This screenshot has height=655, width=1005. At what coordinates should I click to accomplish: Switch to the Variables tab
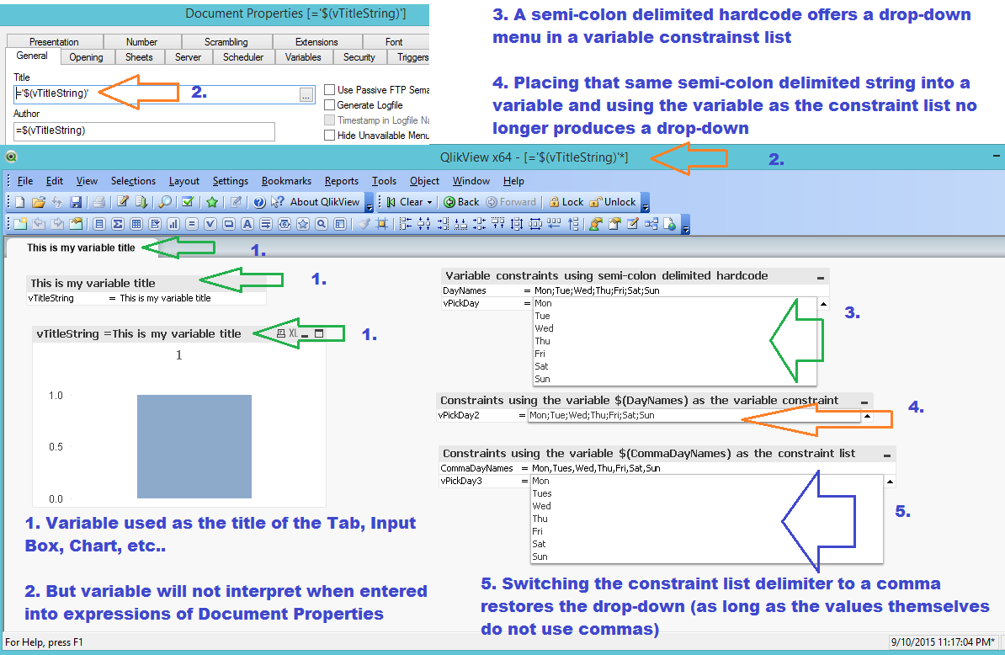(x=303, y=57)
